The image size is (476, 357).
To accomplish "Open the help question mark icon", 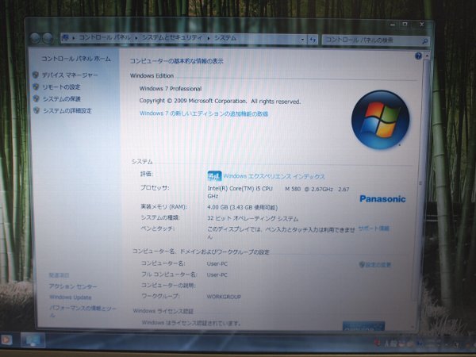I will [418, 56].
